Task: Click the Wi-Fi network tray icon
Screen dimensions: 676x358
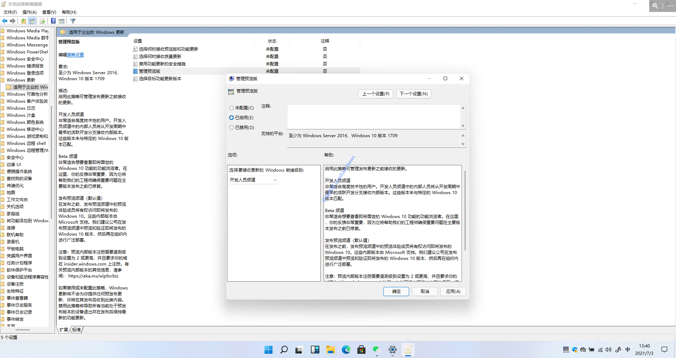Action: pos(600,350)
